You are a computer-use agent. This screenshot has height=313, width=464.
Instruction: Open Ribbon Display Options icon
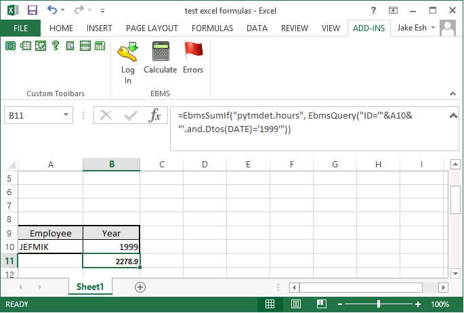click(393, 11)
